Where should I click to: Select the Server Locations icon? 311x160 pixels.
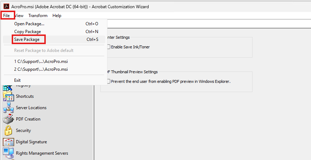click(x=8, y=108)
